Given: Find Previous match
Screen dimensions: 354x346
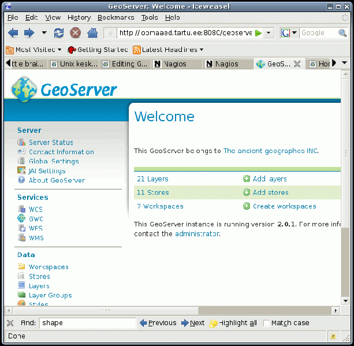Looking at the screenshot, I should tap(158, 323).
